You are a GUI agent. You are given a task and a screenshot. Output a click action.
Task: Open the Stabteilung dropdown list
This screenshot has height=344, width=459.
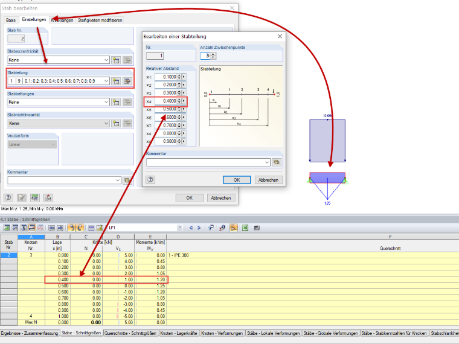106,81
